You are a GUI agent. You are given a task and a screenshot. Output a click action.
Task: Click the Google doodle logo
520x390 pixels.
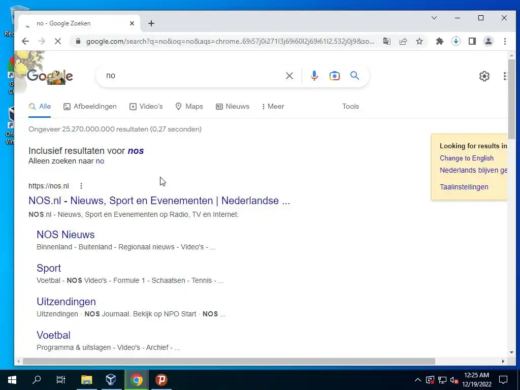point(50,76)
